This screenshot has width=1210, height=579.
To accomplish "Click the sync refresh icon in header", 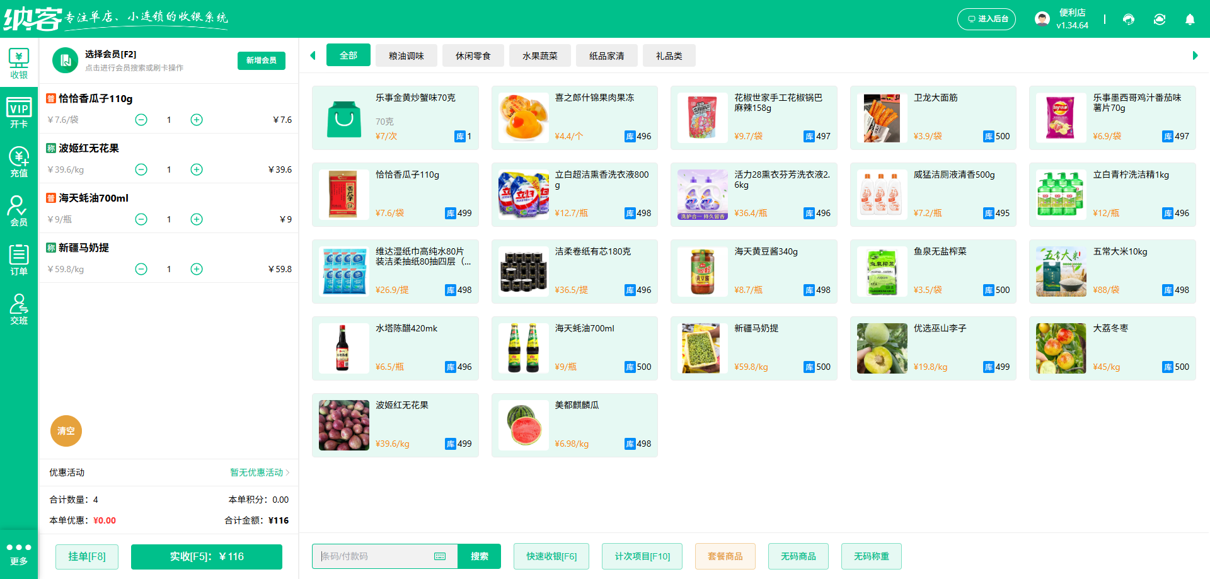I will [1160, 20].
